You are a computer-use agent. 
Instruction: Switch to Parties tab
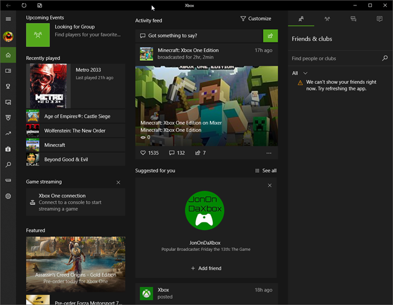[327, 19]
